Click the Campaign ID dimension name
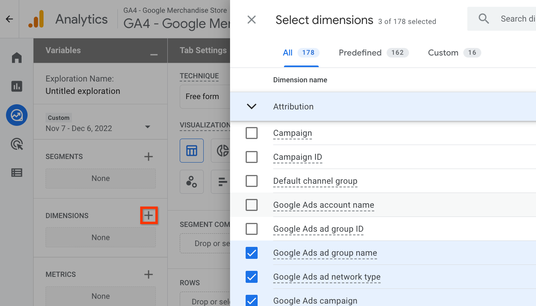The height and width of the screenshot is (306, 536). point(298,157)
